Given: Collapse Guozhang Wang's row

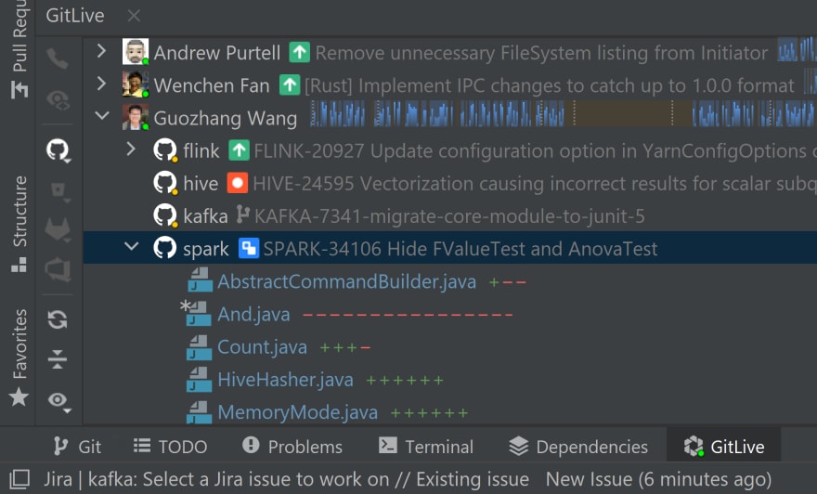Looking at the screenshot, I should pyautogui.click(x=102, y=116).
